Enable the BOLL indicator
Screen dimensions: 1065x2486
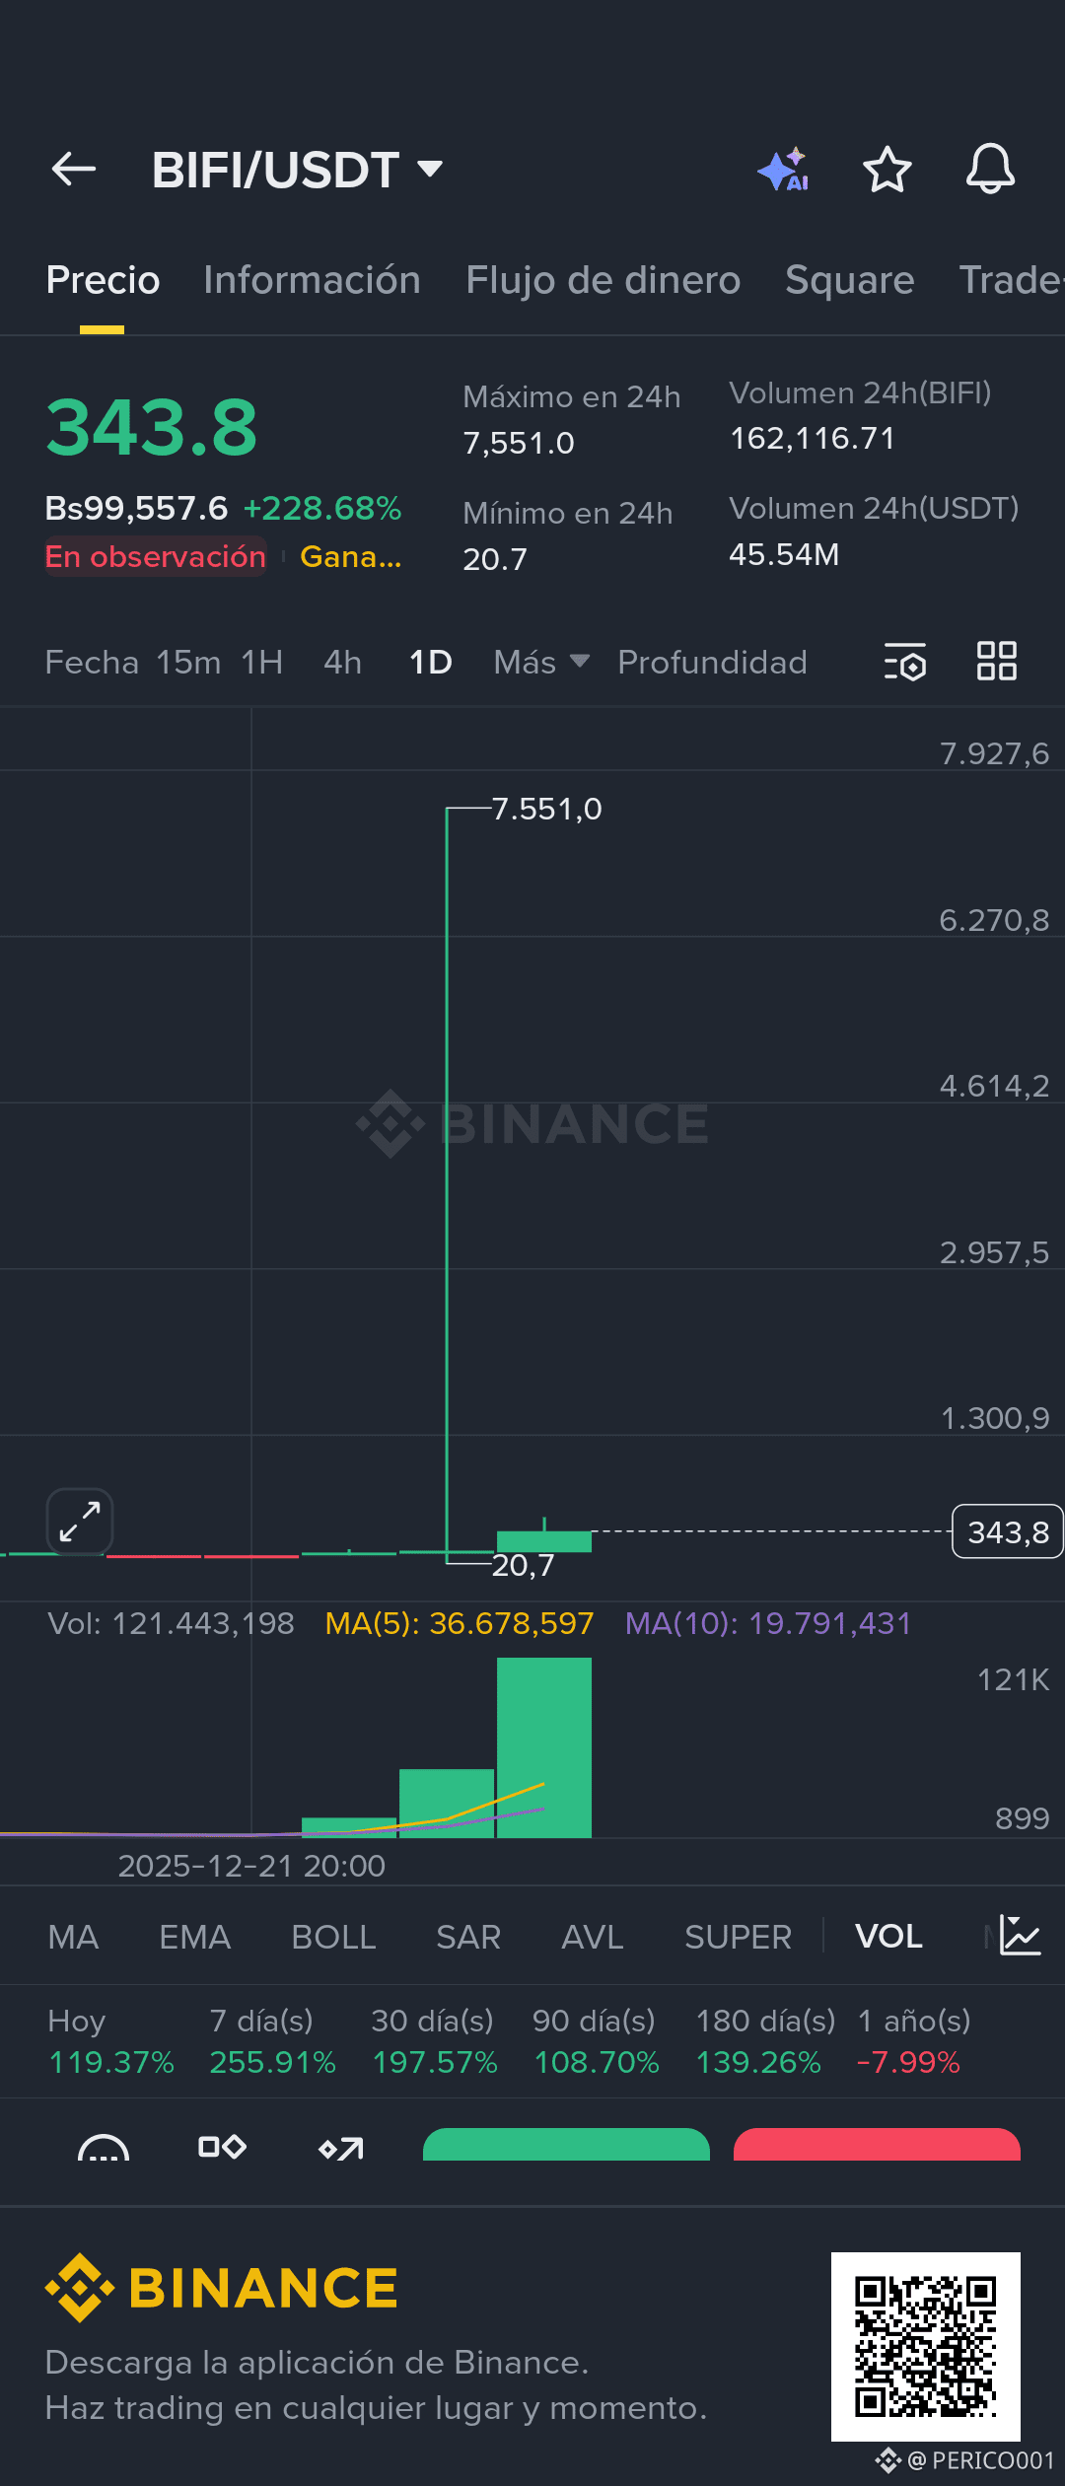[x=333, y=1937]
